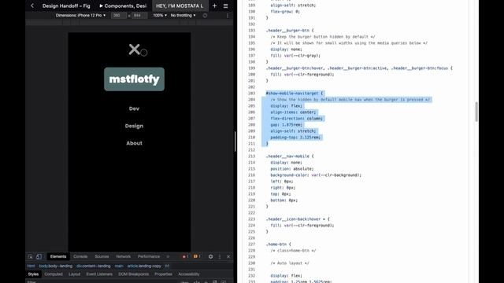Show the red error count badge
Screen dimensions: 504x283
[186, 257]
